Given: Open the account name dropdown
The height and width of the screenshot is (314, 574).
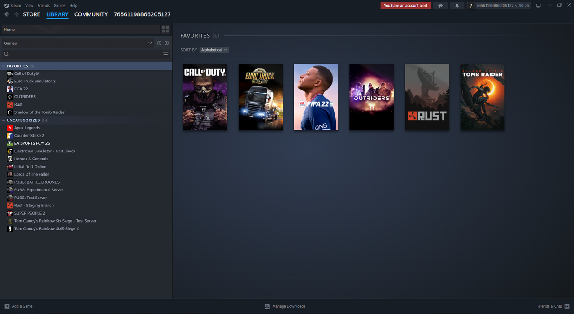Looking at the screenshot, I should 502,6.
